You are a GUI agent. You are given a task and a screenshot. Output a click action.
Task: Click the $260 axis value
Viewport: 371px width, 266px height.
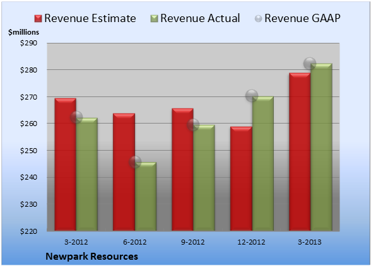tap(28, 124)
